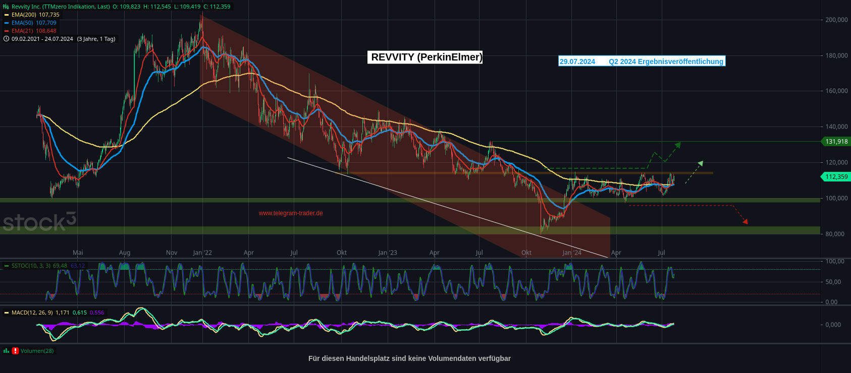Screen dimensions: 851x373
Task: Click the candlestick chart icon beside Revvity Inc.
Action: coord(6,7)
